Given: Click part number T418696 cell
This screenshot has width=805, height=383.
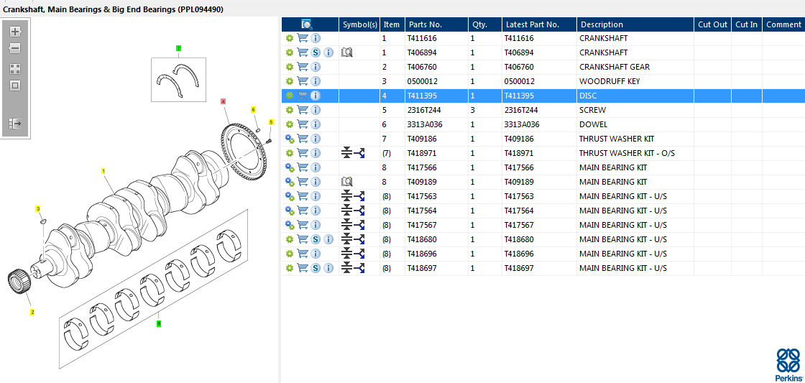Looking at the screenshot, I should [x=436, y=254].
